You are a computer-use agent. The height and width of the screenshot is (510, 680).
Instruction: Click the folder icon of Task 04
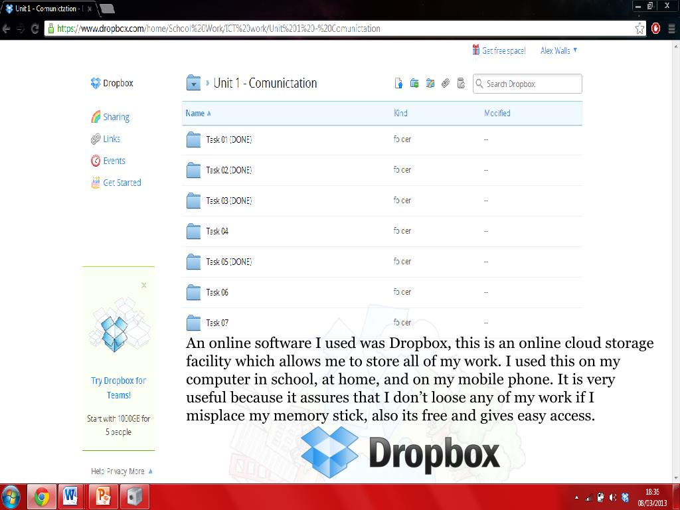(193, 231)
